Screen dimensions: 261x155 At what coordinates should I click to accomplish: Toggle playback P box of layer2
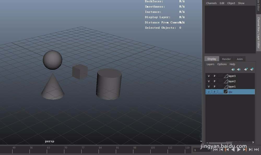(215, 81)
